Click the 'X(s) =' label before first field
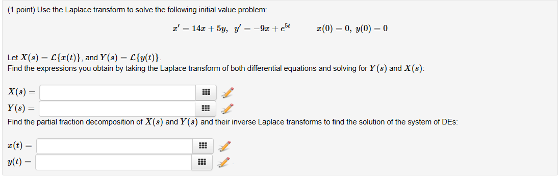Viewport: 559px width, 178px height. 22,92
